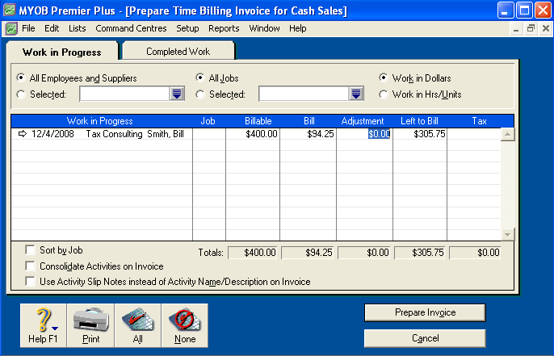Open the Lists menu

coord(77,28)
